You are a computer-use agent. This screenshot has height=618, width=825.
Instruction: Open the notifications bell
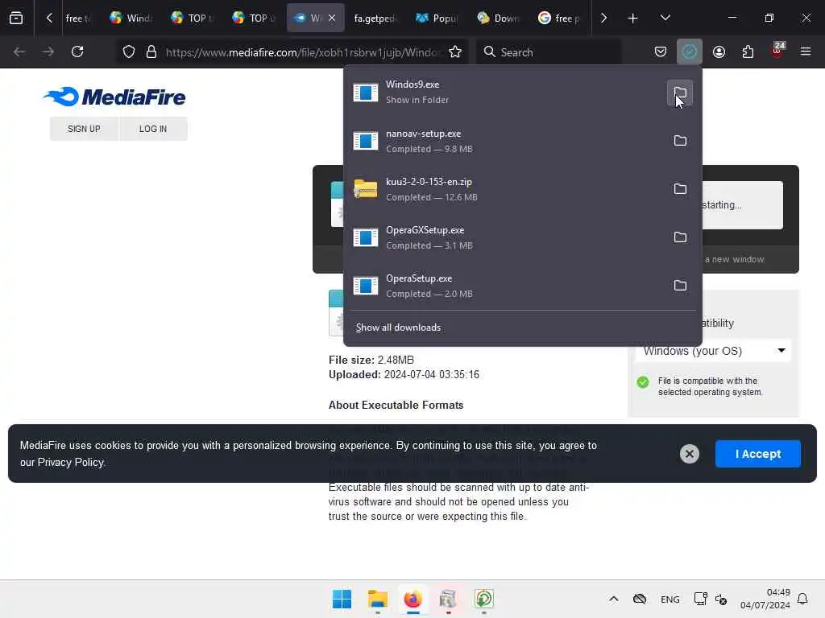802,599
